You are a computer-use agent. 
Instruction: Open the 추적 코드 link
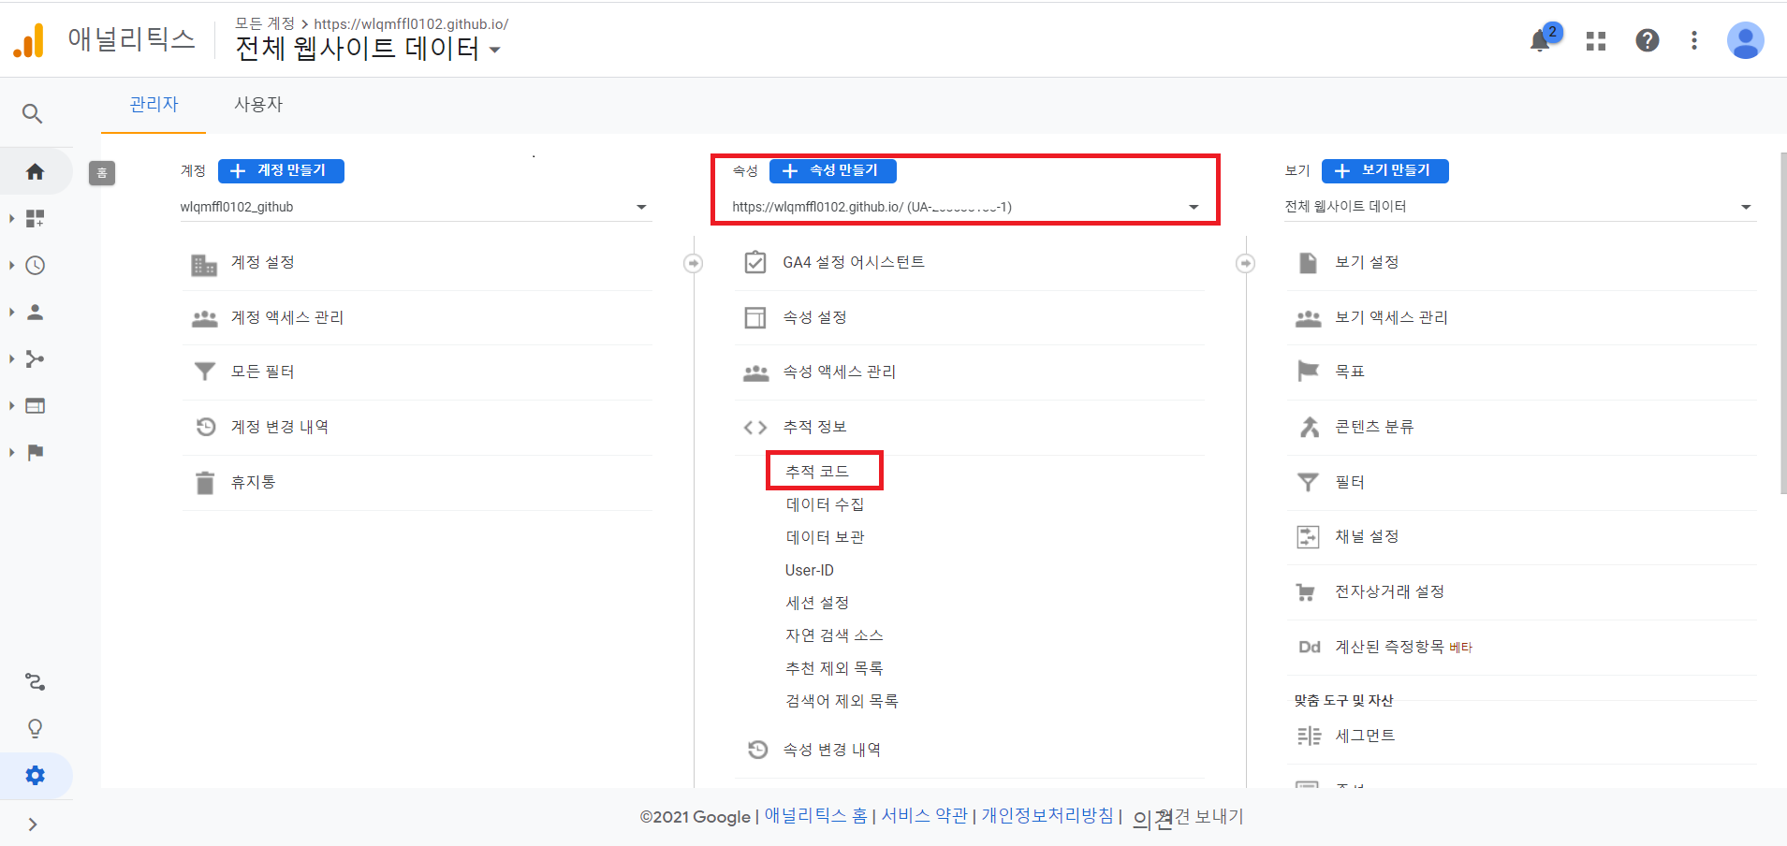pos(817,472)
